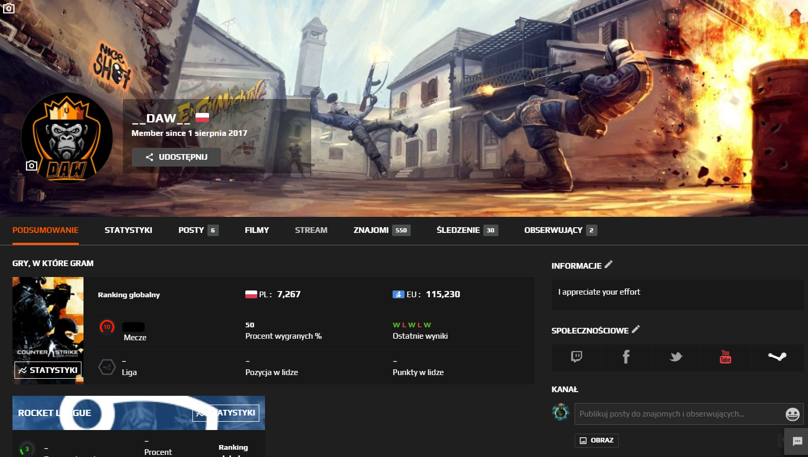This screenshot has height=457, width=808.
Task: Click the UDOSTĘPNIJ share button
Action: point(176,157)
